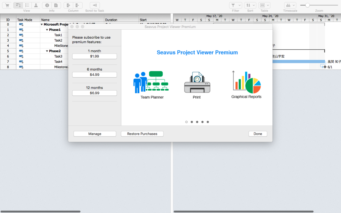
Task: Close the dialog with Done
Action: 258,134
